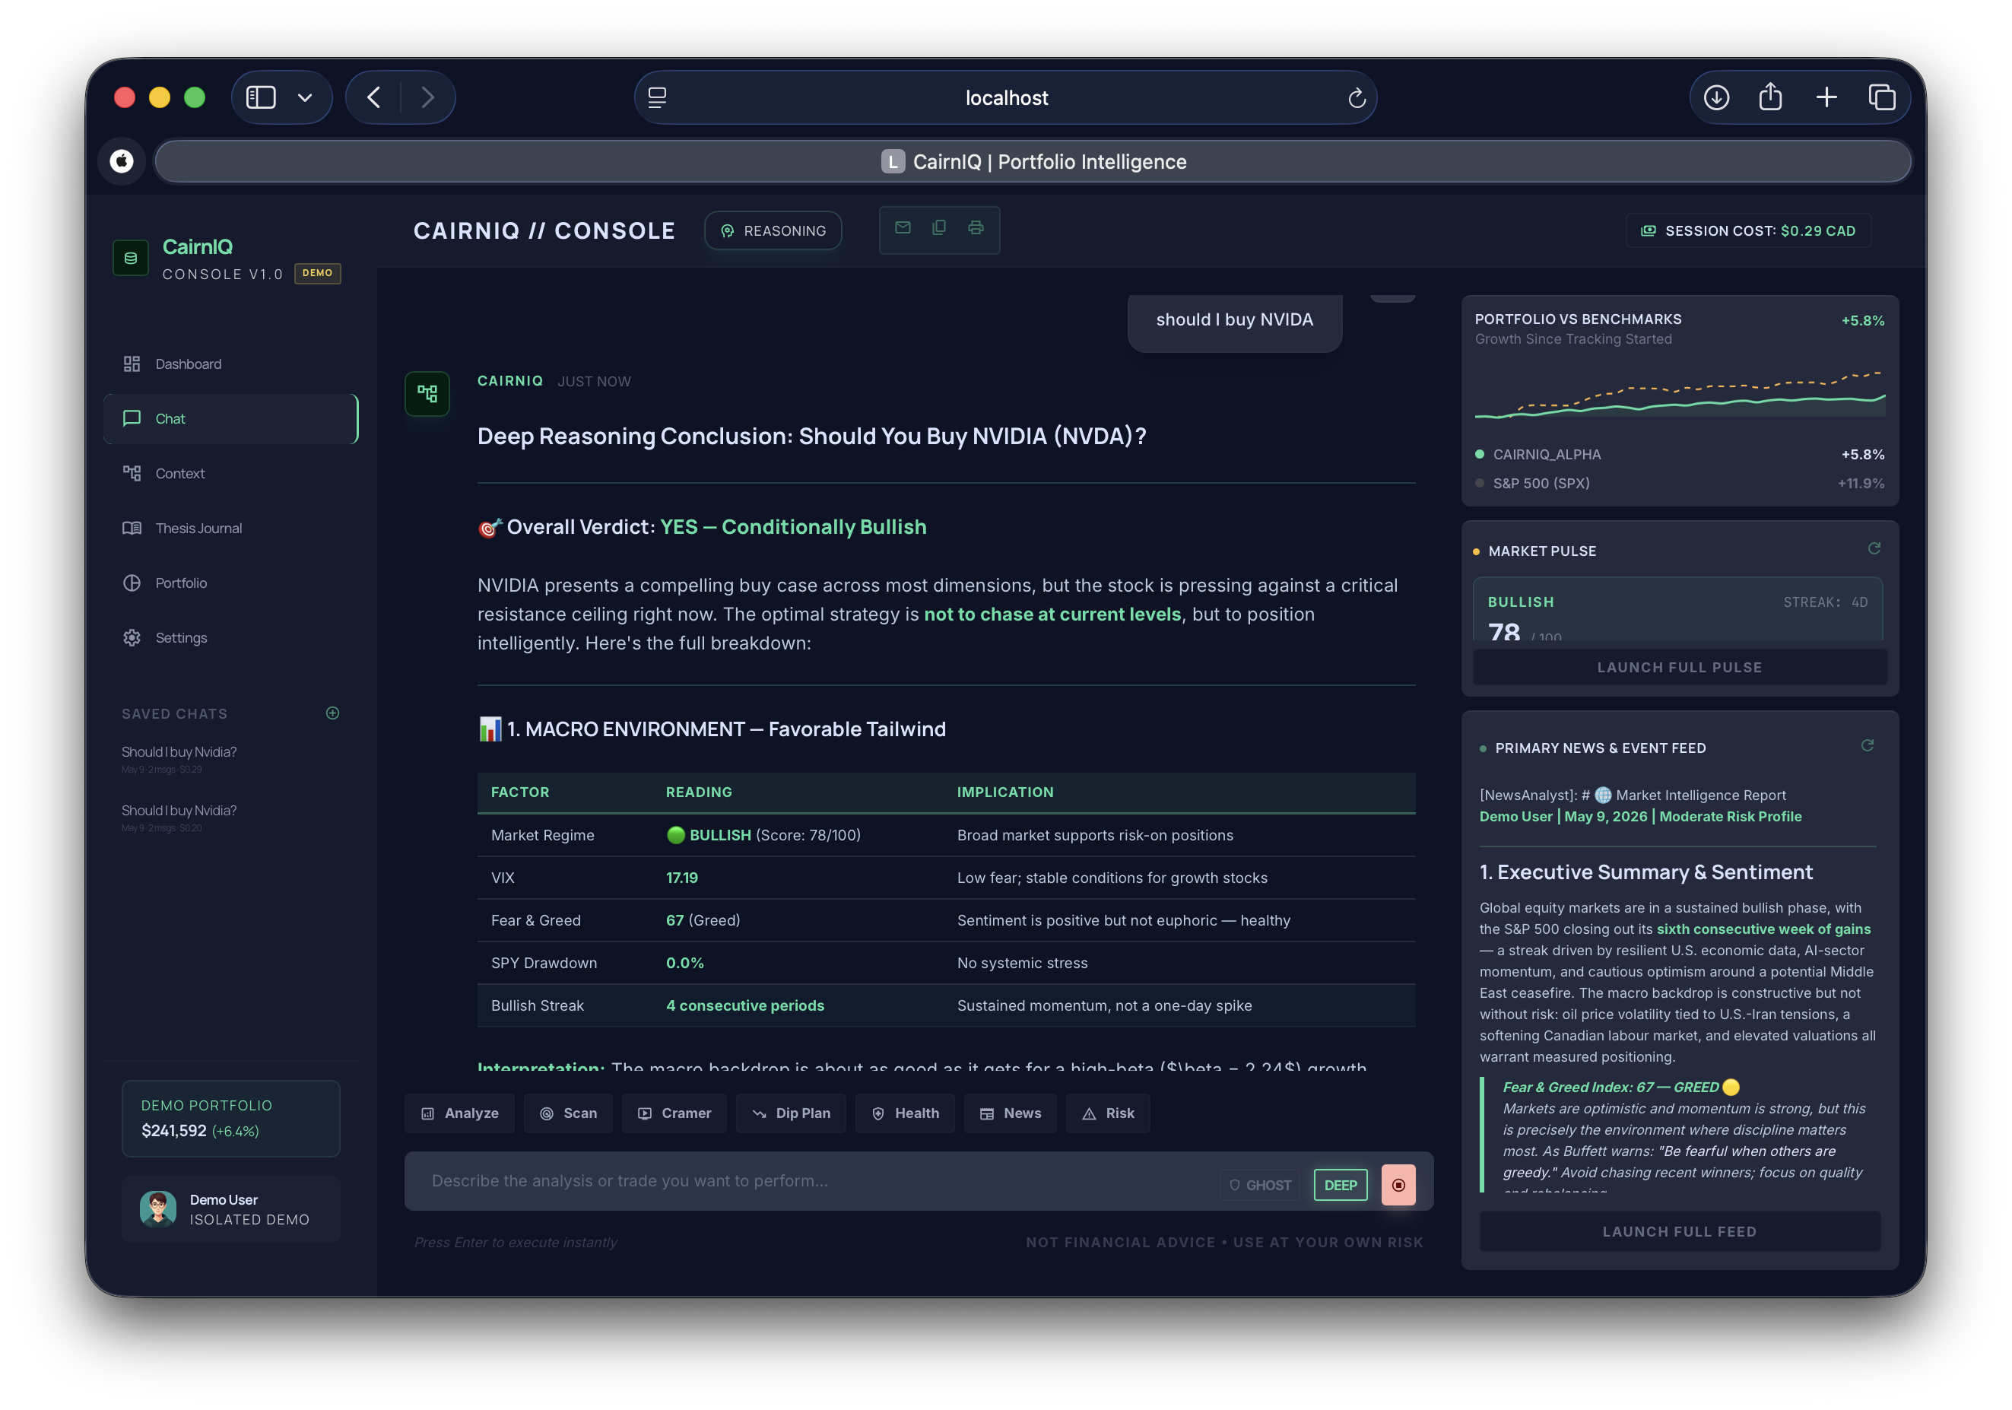
Task: Refresh the Primary News & Event Feed
Action: tap(1868, 746)
